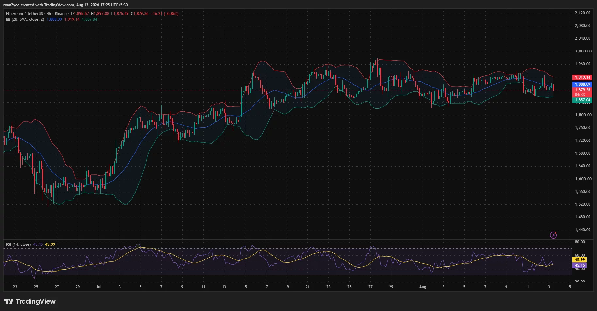Click the 1,440.00 price axis level

point(583,230)
